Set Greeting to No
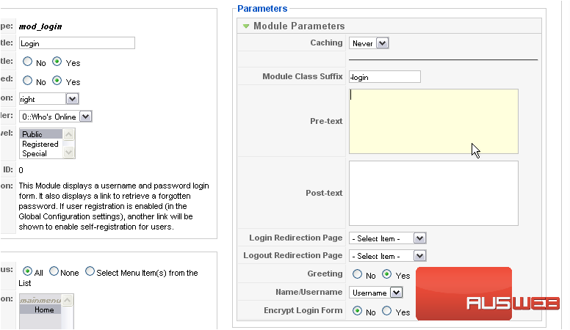The height and width of the screenshot is (330, 570). pyautogui.click(x=357, y=274)
